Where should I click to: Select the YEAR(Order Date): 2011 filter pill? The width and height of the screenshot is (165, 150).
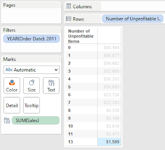31,39
